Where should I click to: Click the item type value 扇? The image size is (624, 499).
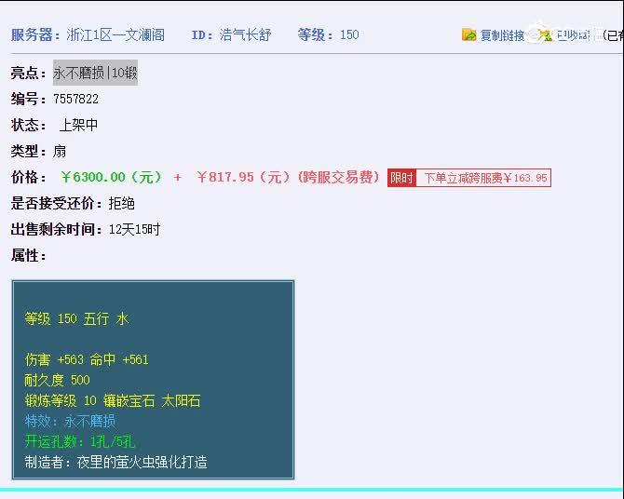[x=60, y=151]
